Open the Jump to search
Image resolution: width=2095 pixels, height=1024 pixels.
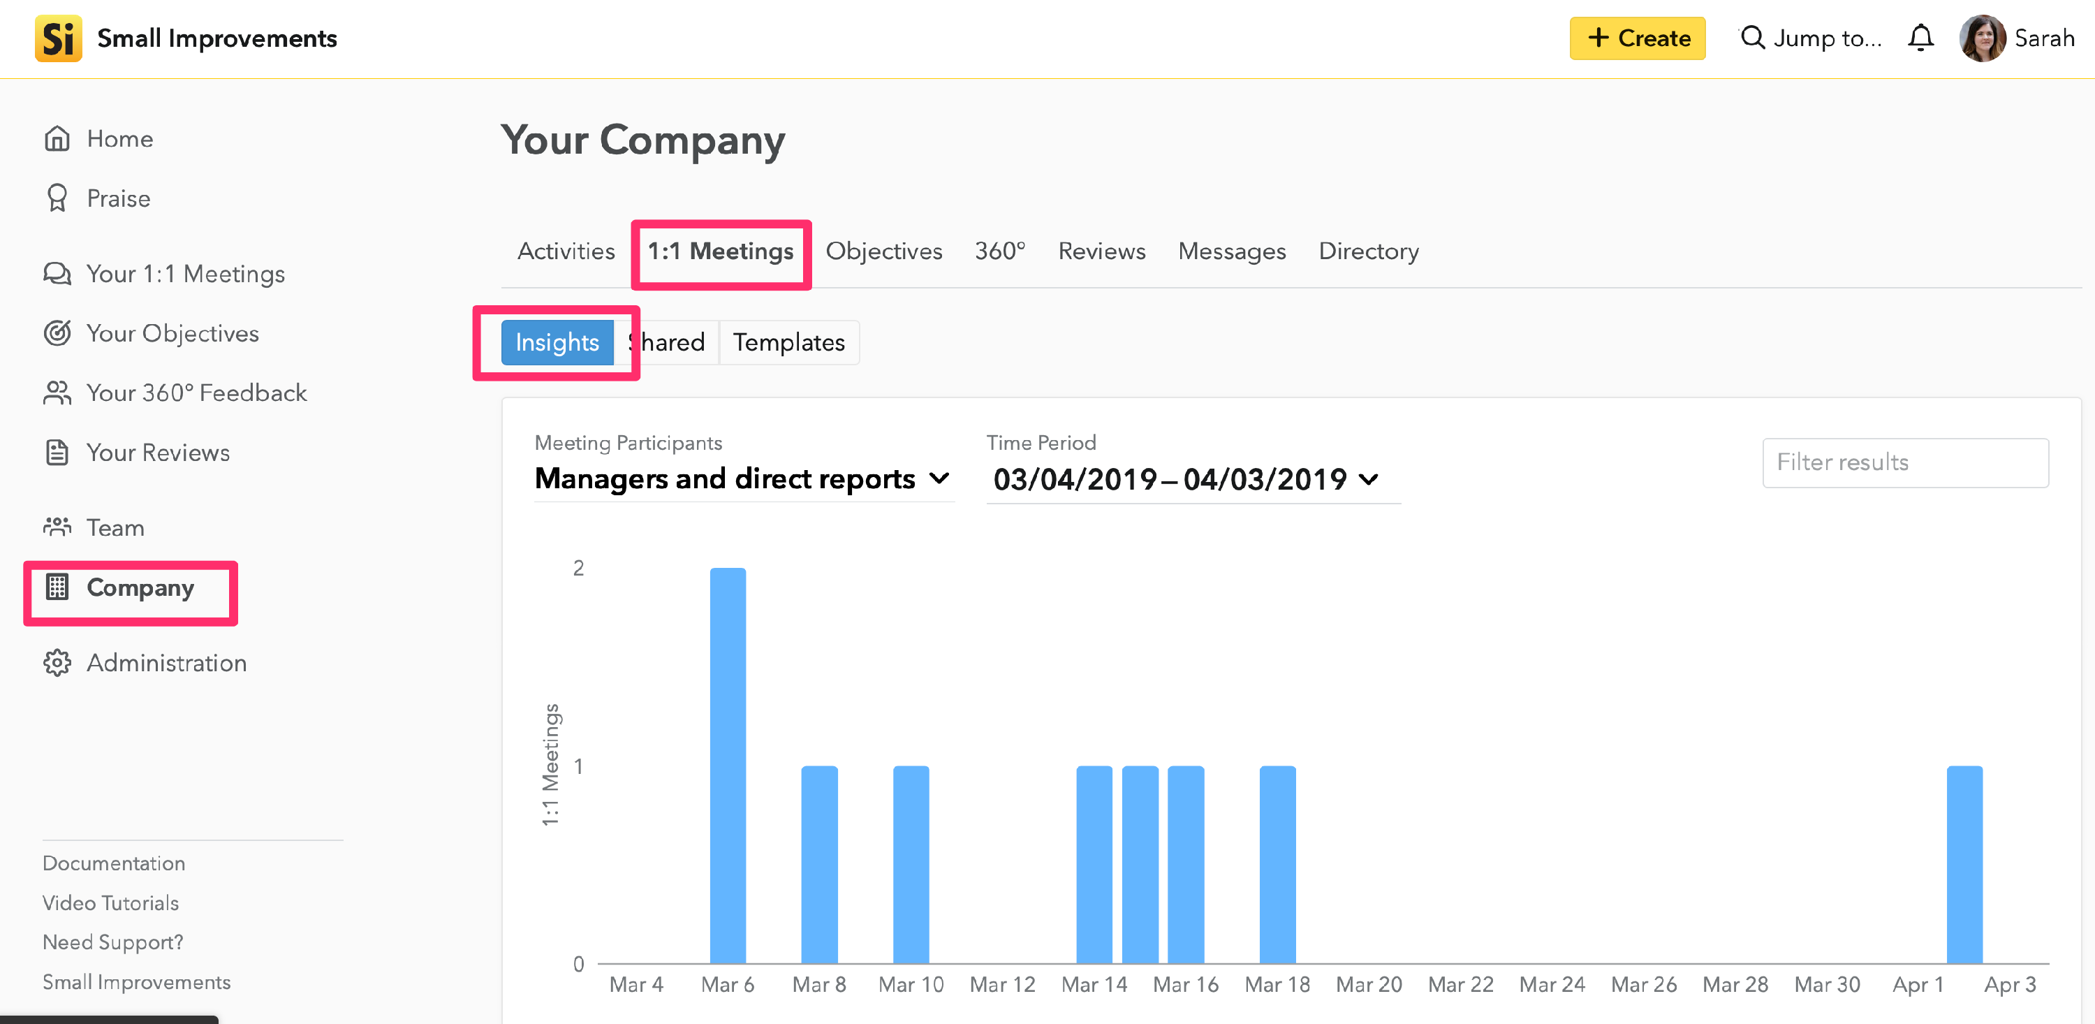coord(1810,38)
